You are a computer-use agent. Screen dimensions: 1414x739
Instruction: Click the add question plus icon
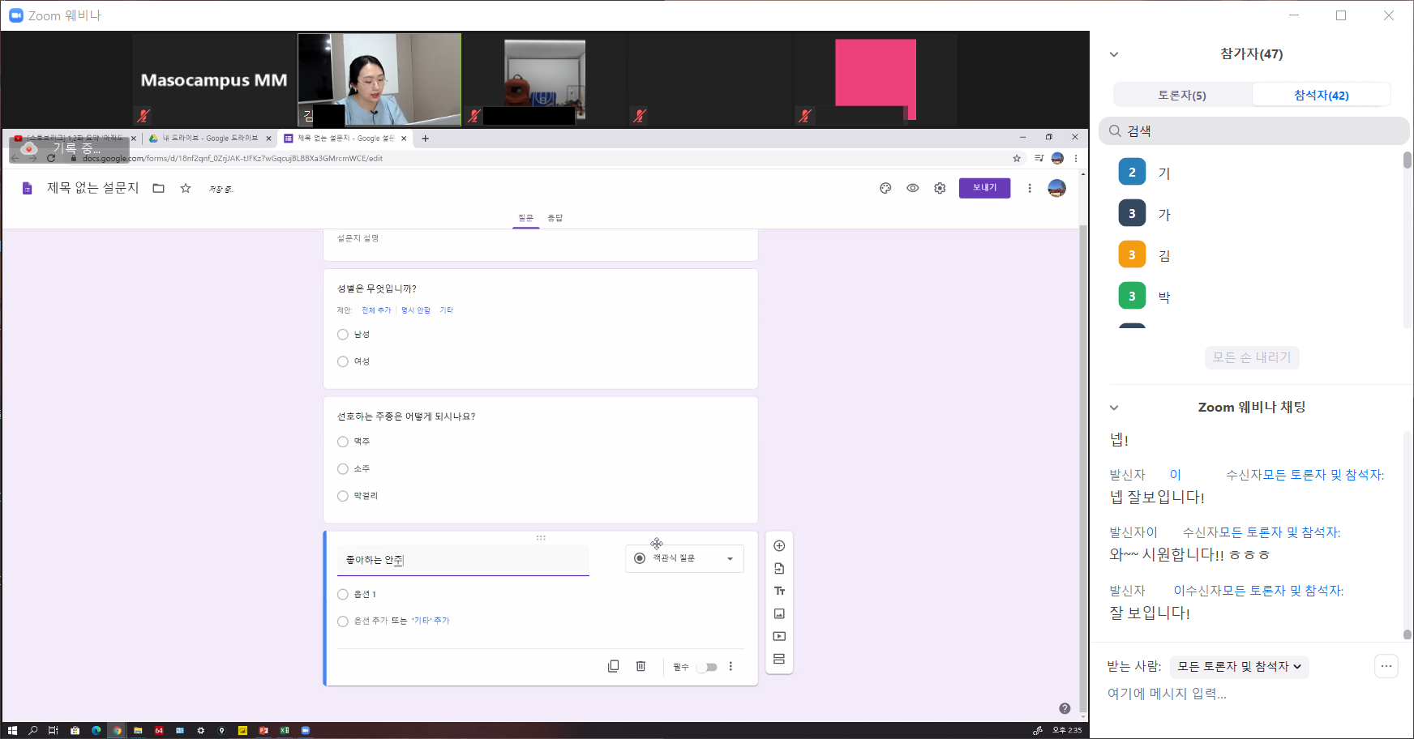click(x=779, y=546)
